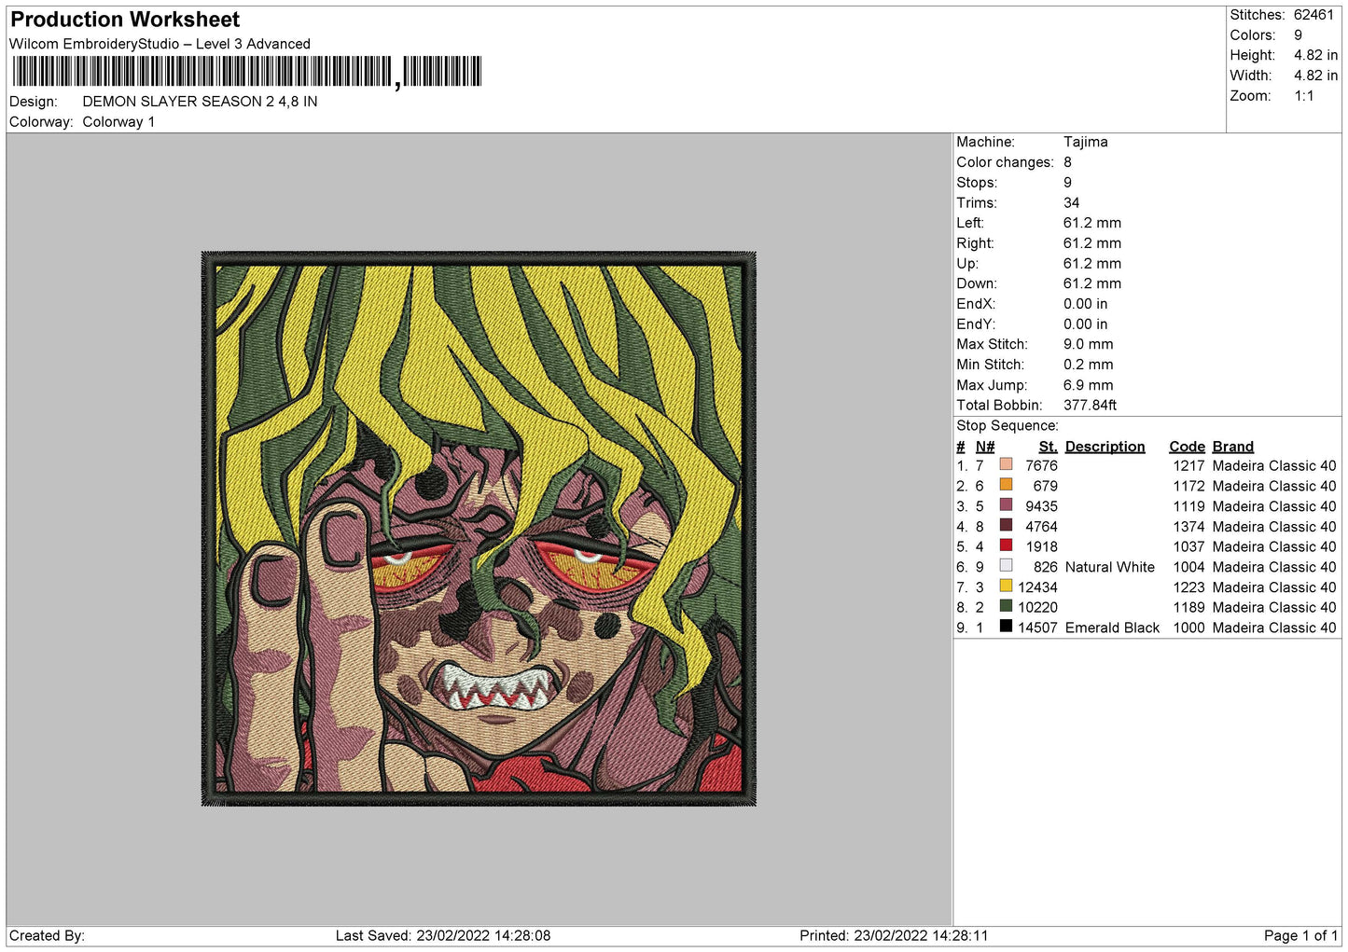Click the Page 1 of 1 footer text
The width and height of the screenshot is (1348, 952).
(1300, 935)
